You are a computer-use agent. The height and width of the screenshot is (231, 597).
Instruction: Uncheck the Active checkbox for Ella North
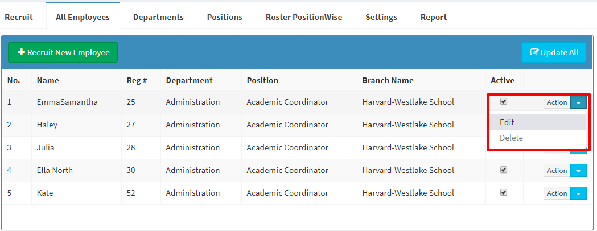point(503,170)
